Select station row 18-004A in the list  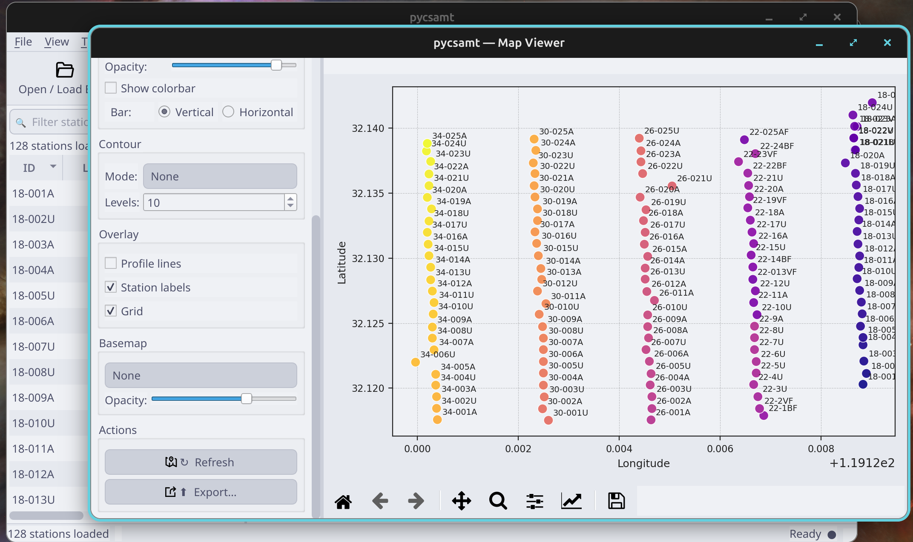click(x=49, y=270)
